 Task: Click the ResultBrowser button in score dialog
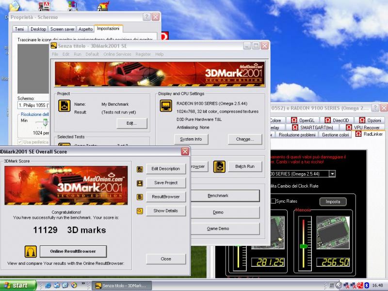click(x=166, y=197)
